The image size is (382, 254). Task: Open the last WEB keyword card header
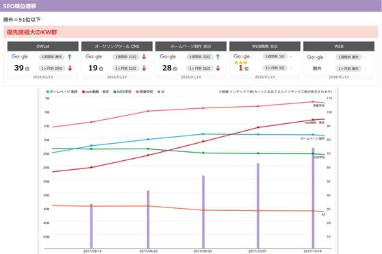click(339, 47)
